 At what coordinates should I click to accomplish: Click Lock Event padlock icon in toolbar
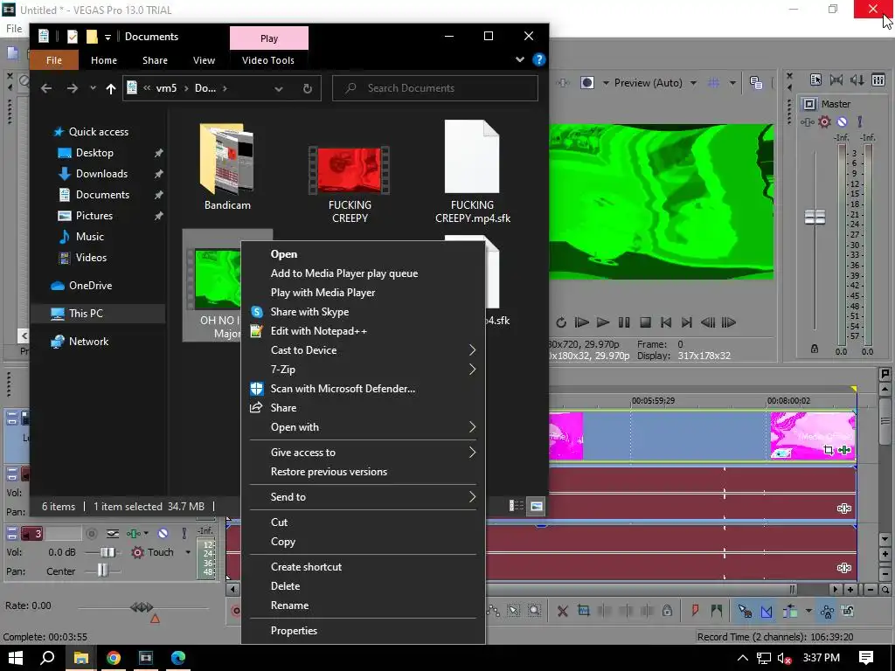(667, 611)
